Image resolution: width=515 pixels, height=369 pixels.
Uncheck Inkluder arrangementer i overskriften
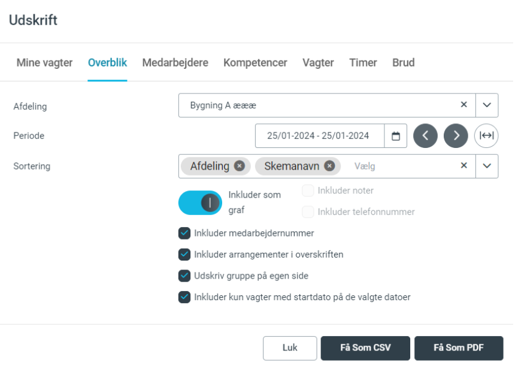(x=183, y=255)
